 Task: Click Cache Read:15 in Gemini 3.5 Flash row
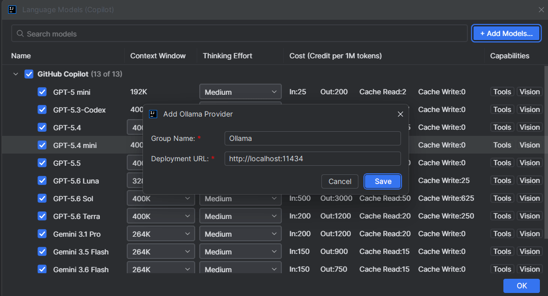[384, 251]
